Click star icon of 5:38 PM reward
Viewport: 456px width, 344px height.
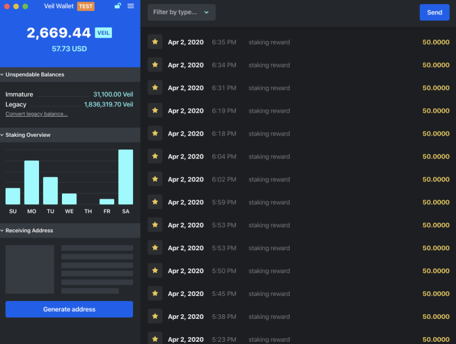click(x=155, y=317)
